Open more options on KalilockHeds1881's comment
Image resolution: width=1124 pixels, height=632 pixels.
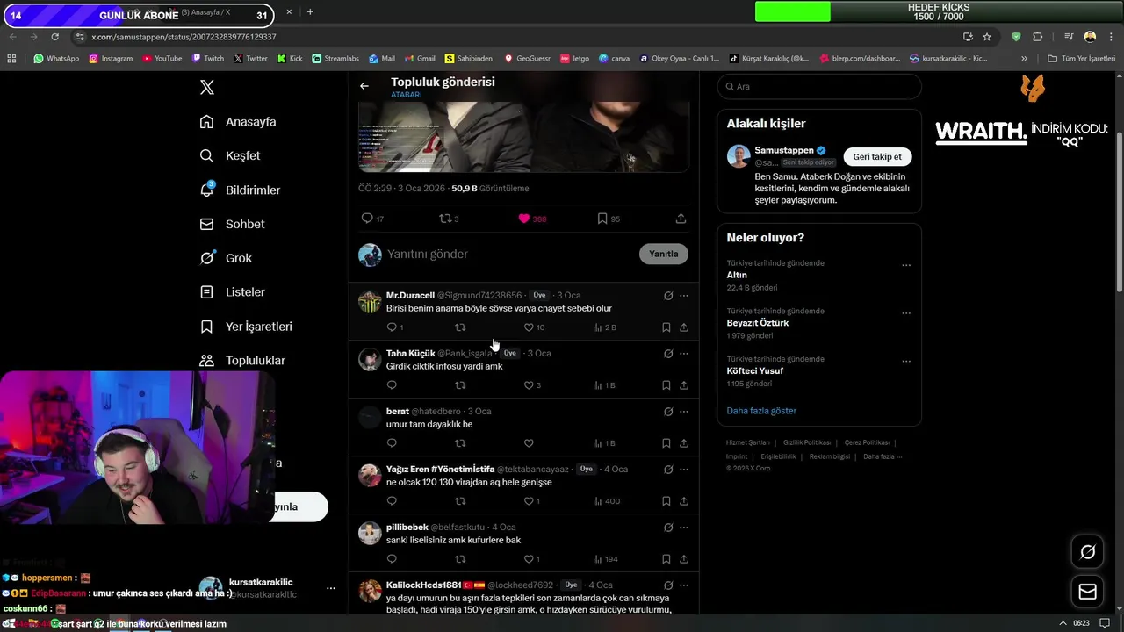[x=684, y=585]
